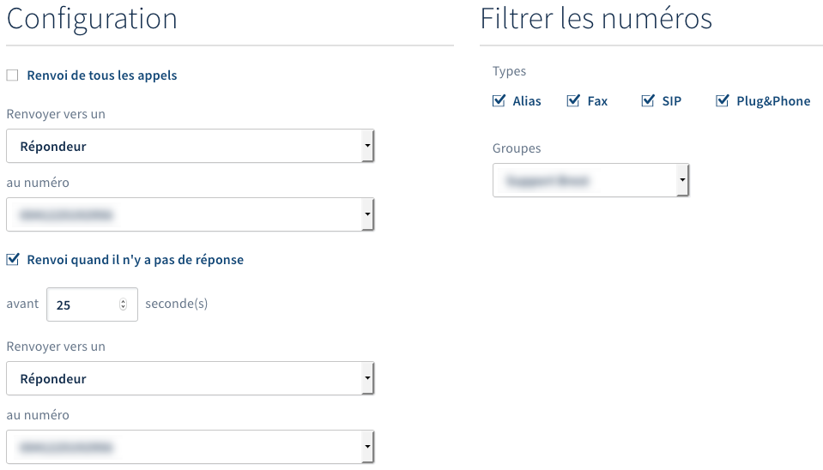
Task: Untick the Alias type filter
Action: pos(499,100)
